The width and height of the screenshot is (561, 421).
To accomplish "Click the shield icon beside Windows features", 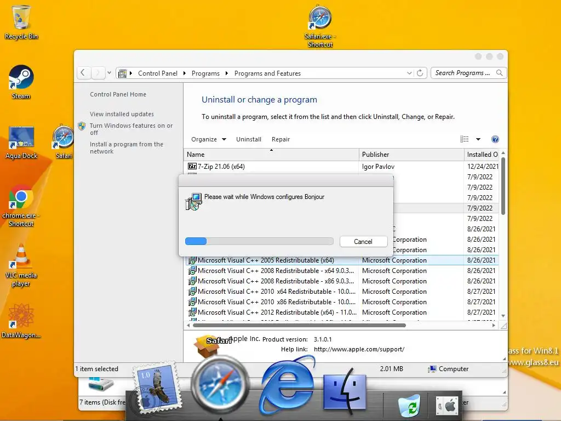I will [82, 126].
